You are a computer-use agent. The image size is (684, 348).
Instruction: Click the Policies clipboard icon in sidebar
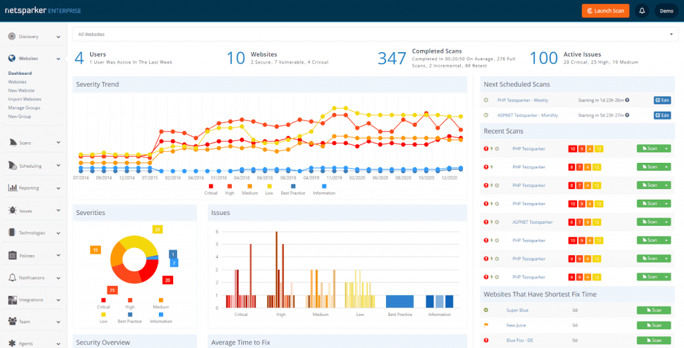12,255
